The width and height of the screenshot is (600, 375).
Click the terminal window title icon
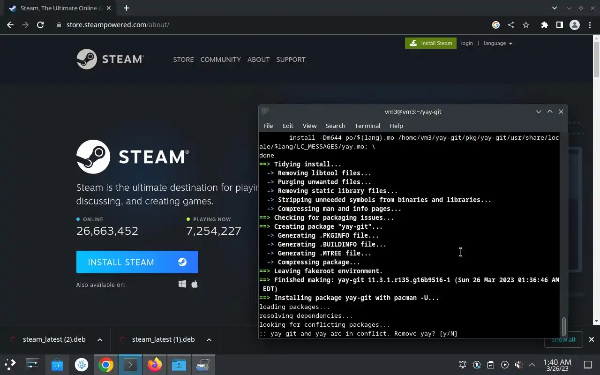pos(265,112)
